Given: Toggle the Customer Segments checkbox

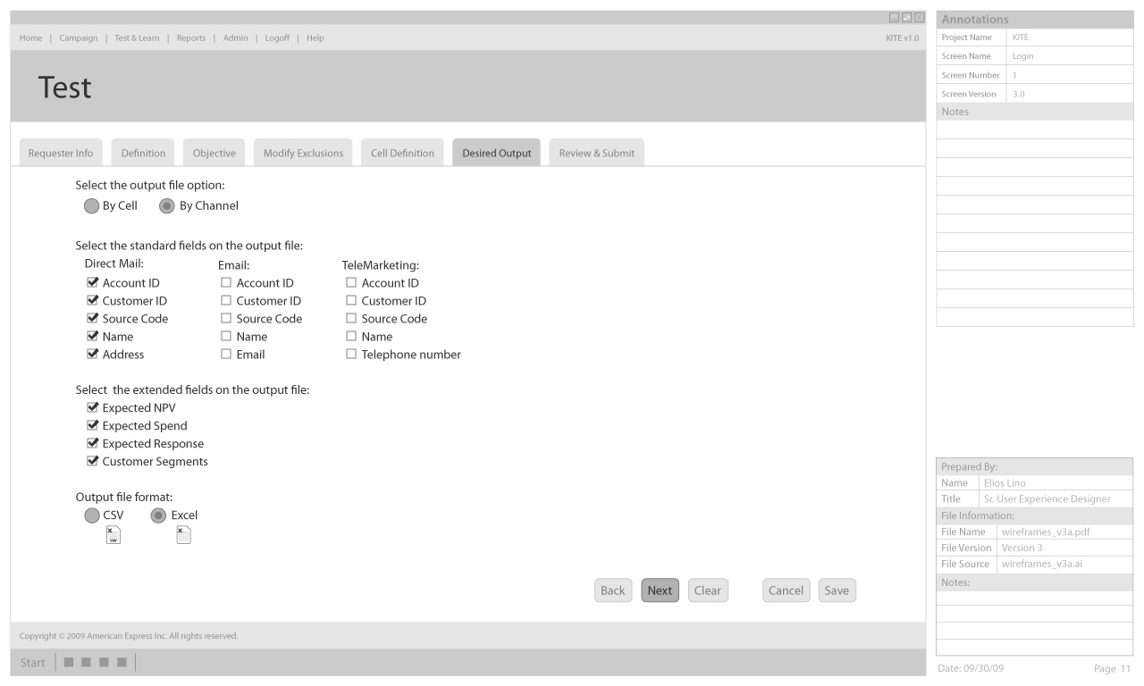Looking at the screenshot, I should tap(92, 462).
